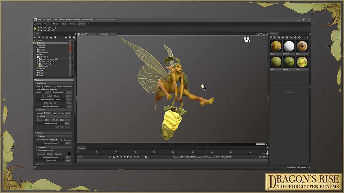Open the occlusion black color swatch
Viewport: 344px width, 193px height.
[x=69, y=154]
